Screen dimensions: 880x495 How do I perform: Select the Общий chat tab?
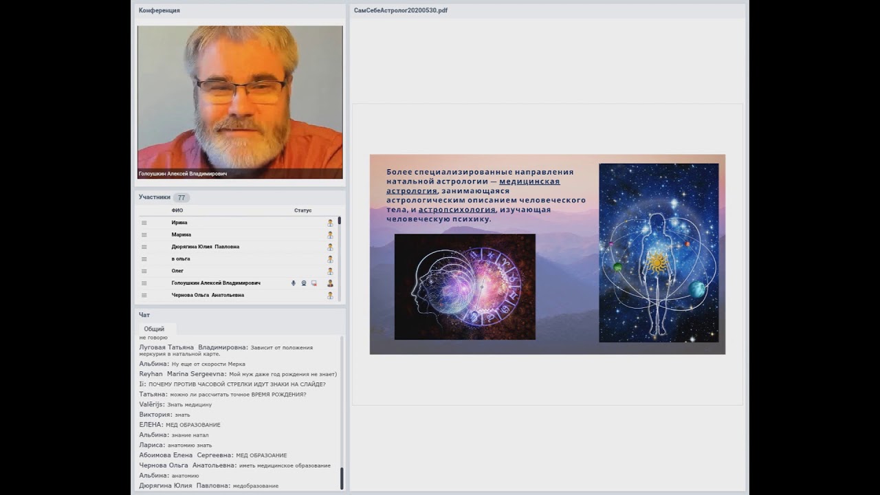point(154,329)
